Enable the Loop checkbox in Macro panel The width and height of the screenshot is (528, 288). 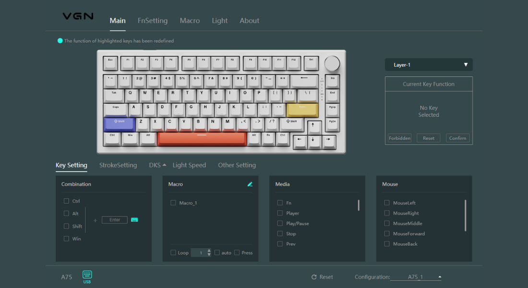173,252
